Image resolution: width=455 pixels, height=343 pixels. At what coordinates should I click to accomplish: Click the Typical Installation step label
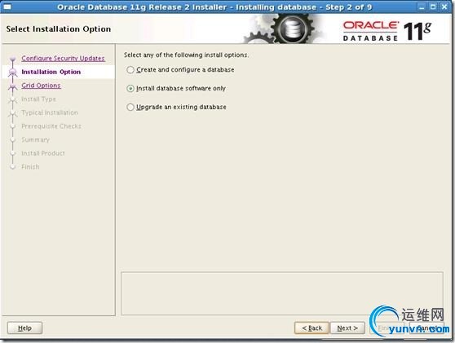tap(50, 112)
